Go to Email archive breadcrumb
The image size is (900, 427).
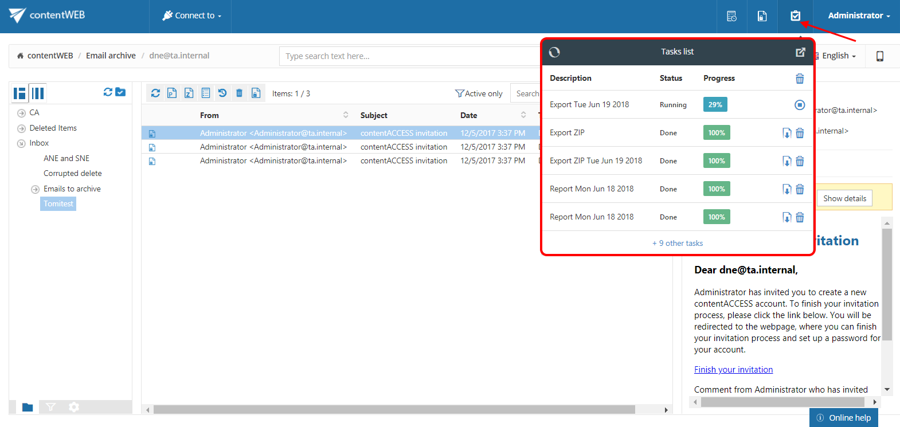111,56
